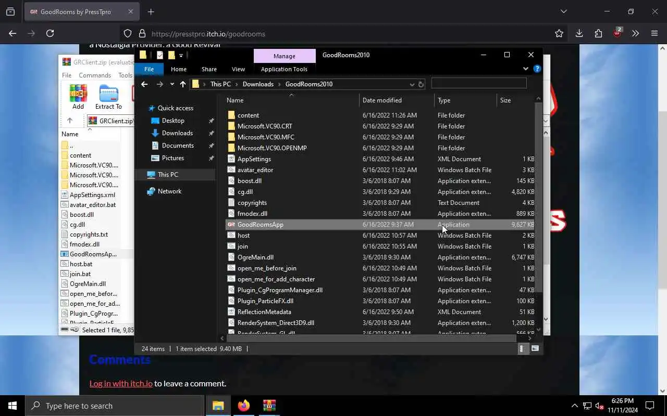Click the Downloads breadcrumb in address bar
Image resolution: width=667 pixels, height=416 pixels.
[x=258, y=84]
